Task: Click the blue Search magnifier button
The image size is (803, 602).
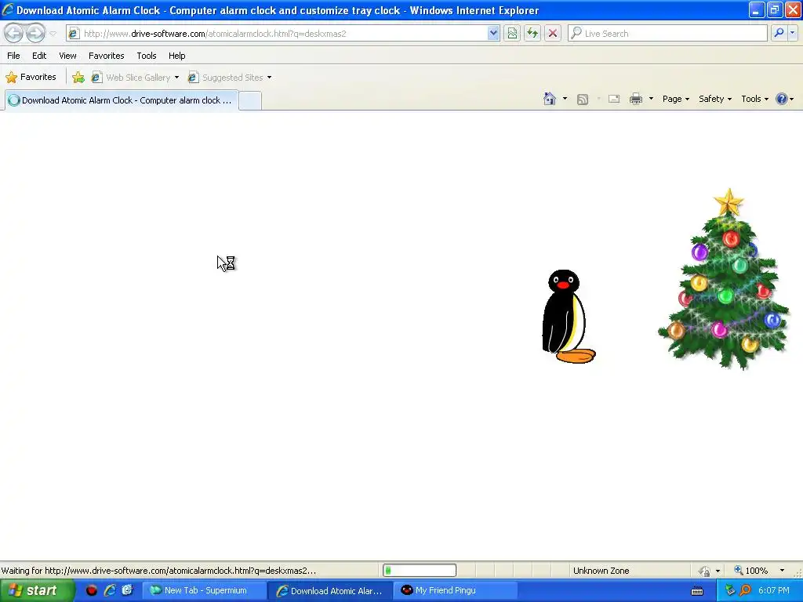Action: (x=779, y=33)
